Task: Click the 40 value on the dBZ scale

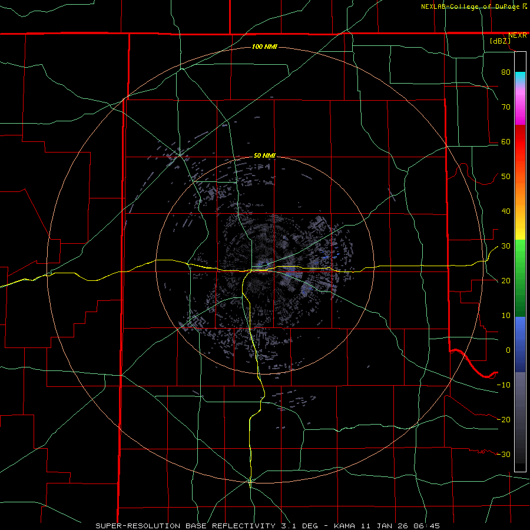Action: tap(506, 211)
